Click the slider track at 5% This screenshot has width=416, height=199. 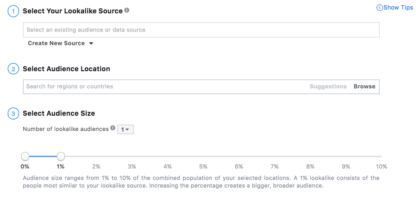pyautogui.click(x=203, y=156)
